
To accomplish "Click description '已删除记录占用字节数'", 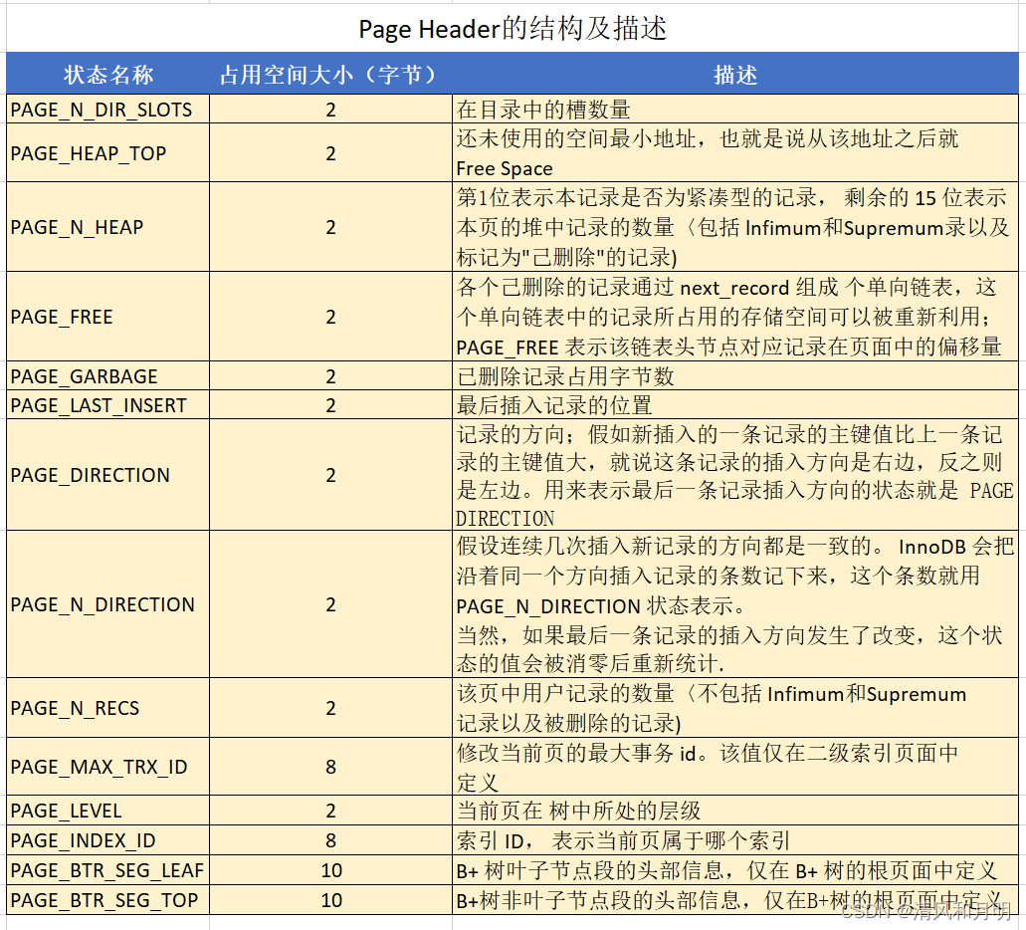I will [735, 376].
